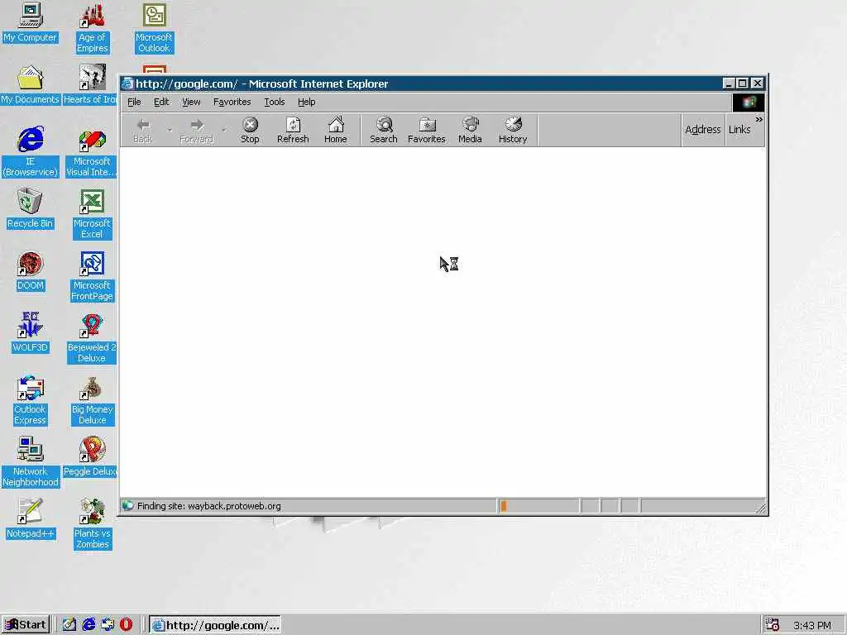The width and height of the screenshot is (847, 635).
Task: Click the Show Desktop quick launch icon
Action: point(69,625)
